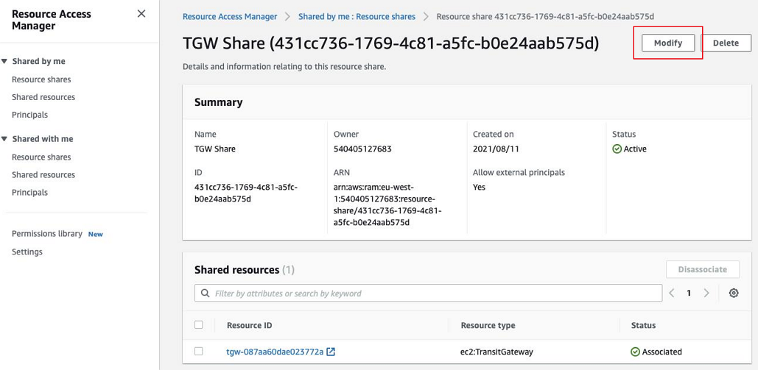This screenshot has width=758, height=370.
Task: Click the Modify button
Action: point(668,43)
